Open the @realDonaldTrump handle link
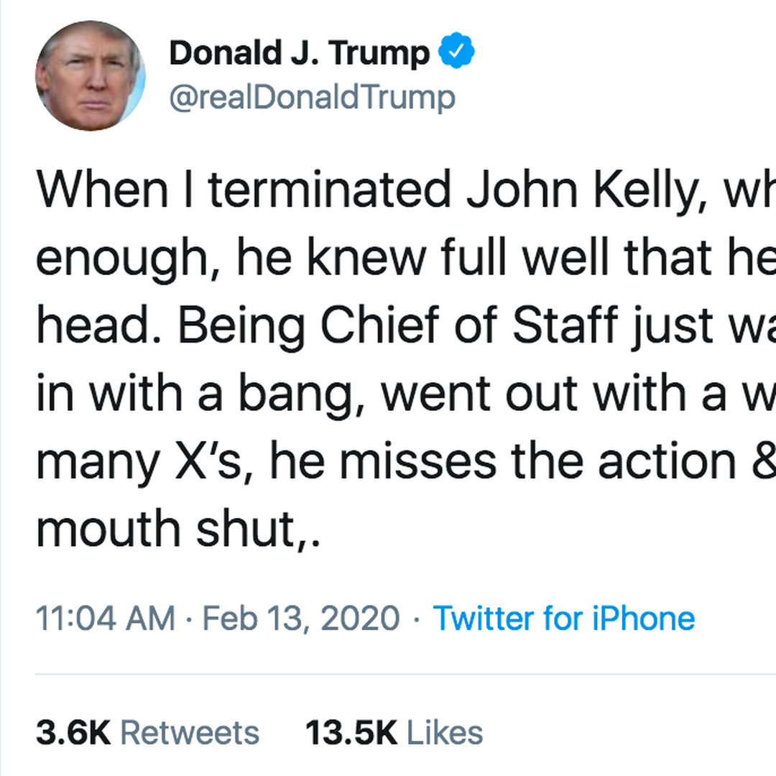Viewport: 776px width, 776px height. [x=312, y=97]
